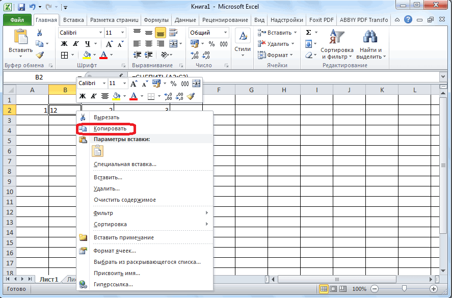452x298 pixels.
Task: Toggle italic К in the mini toolbar
Action: (93, 96)
